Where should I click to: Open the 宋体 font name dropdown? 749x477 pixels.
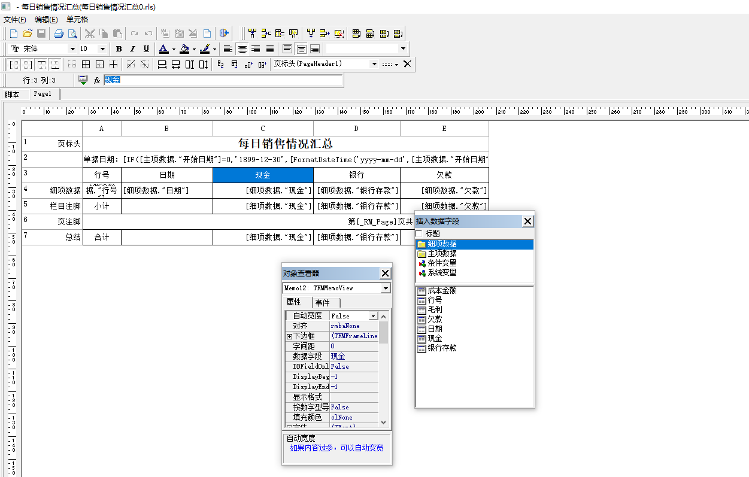pos(72,49)
